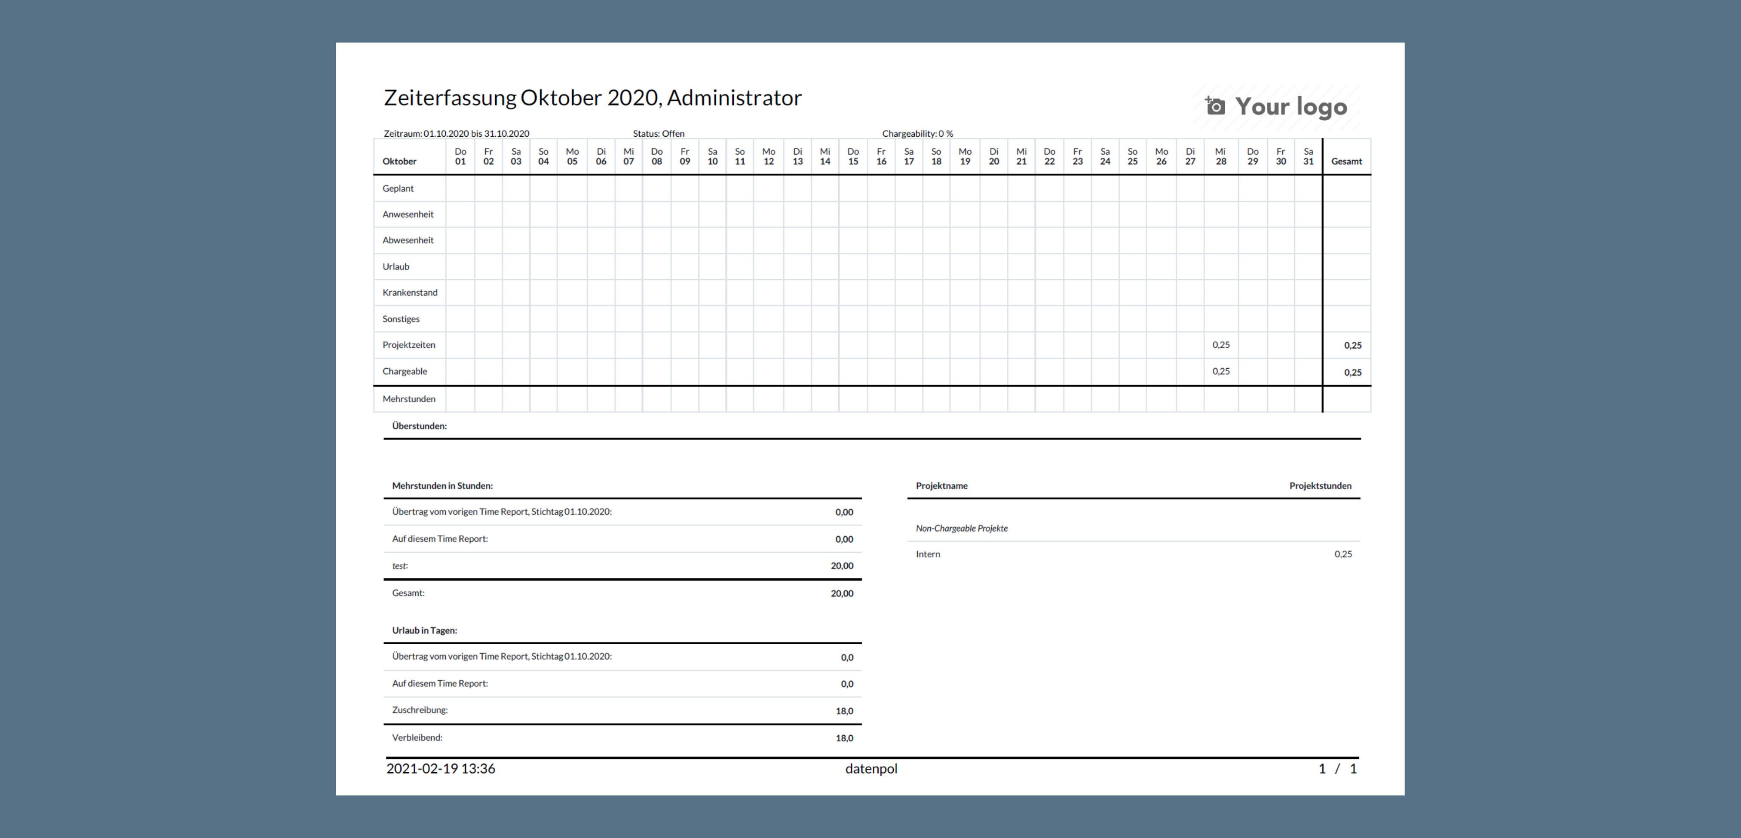Click the 'Zuschreibung:' label
This screenshot has width=1741, height=838.
click(x=420, y=710)
